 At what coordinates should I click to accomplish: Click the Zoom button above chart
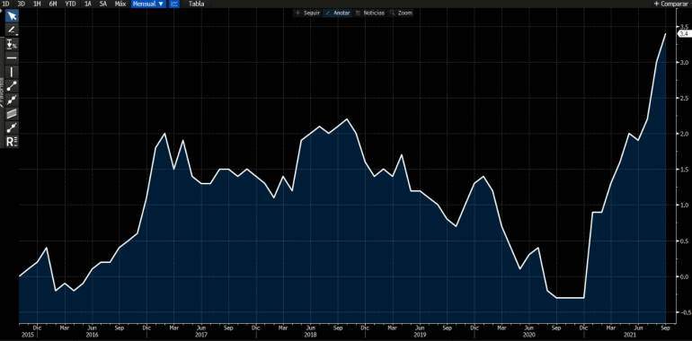[x=402, y=13]
